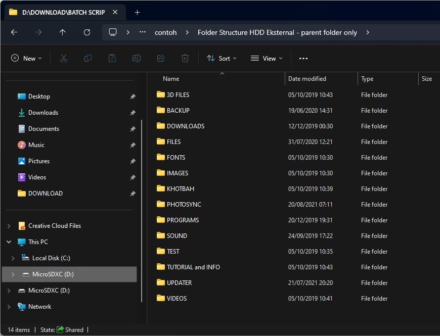Viewport: 440px width, 336px height.
Task: Expand the Local Disk (C:) node
Action: [x=13, y=258]
